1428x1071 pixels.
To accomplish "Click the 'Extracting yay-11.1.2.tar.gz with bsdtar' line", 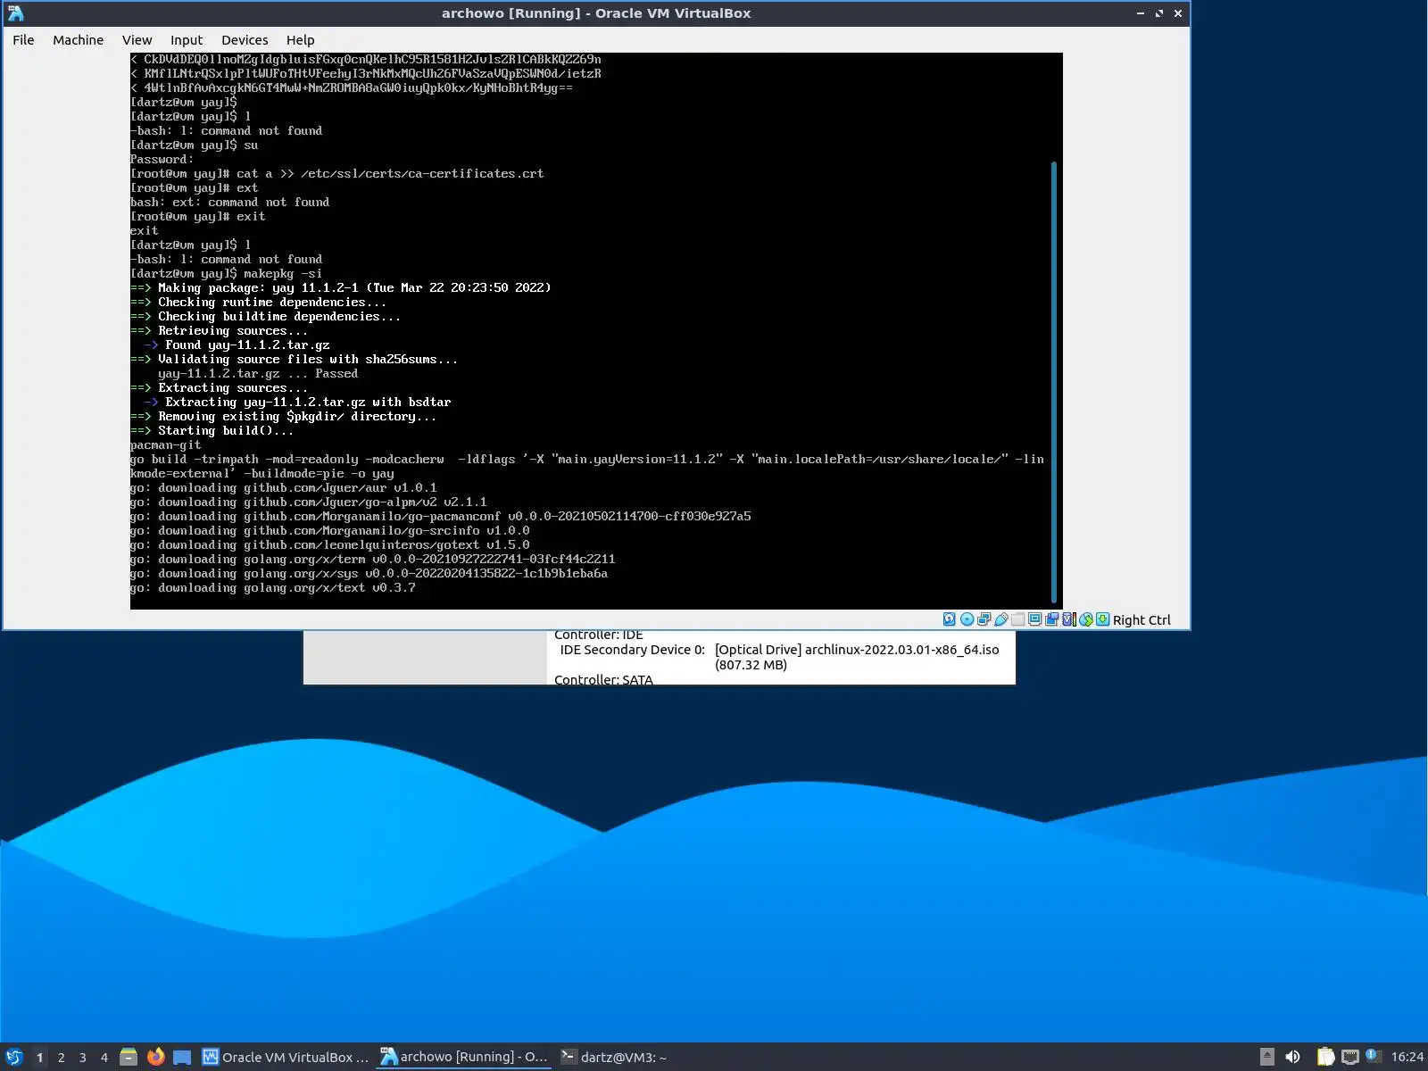I will pos(297,403).
